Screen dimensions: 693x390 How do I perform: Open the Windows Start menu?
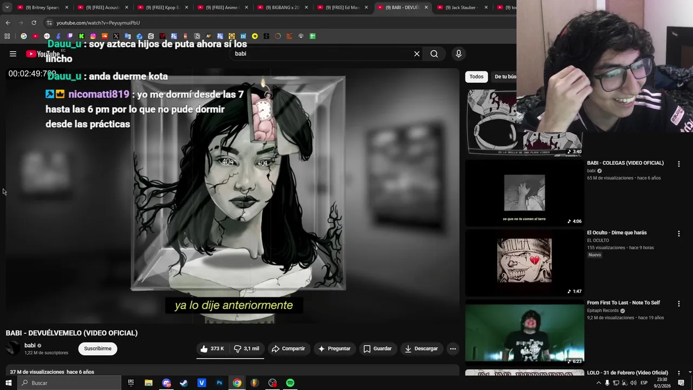(8, 383)
